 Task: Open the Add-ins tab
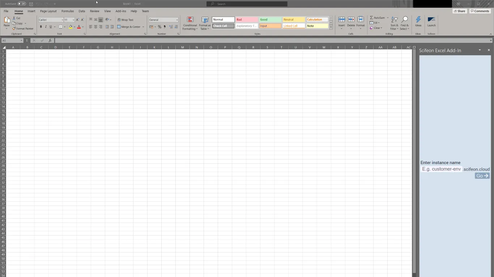121,11
